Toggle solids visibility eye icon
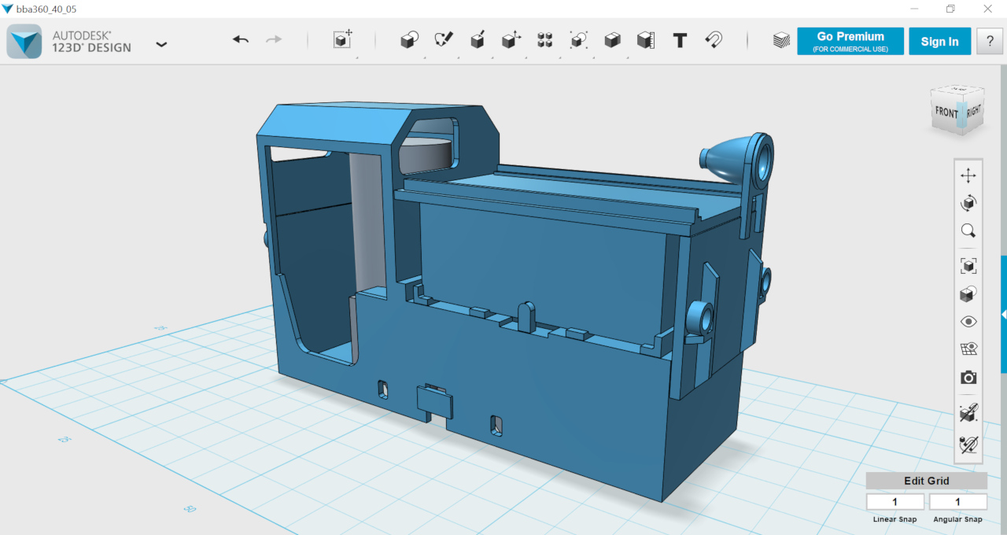The image size is (1007, 535). (968, 322)
